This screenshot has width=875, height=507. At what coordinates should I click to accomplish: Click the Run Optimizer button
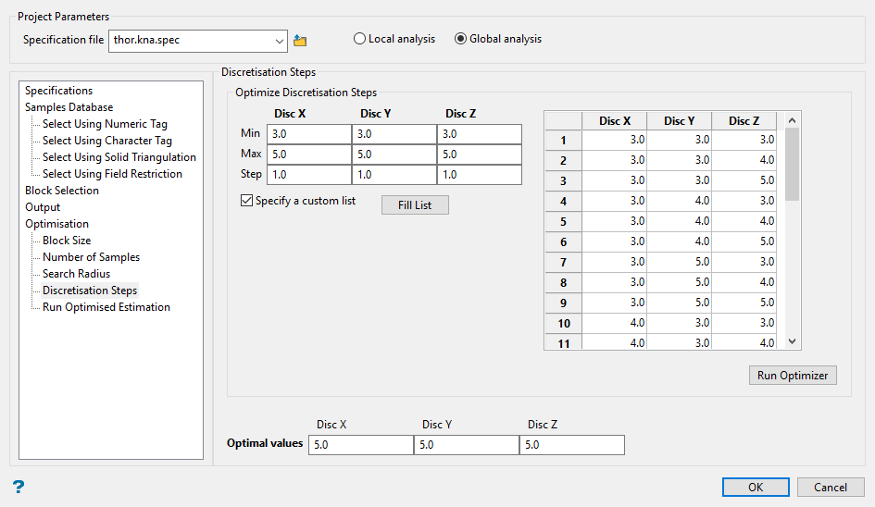793,376
